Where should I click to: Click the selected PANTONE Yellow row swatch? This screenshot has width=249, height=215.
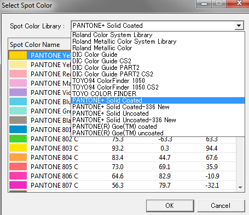point(18,55)
